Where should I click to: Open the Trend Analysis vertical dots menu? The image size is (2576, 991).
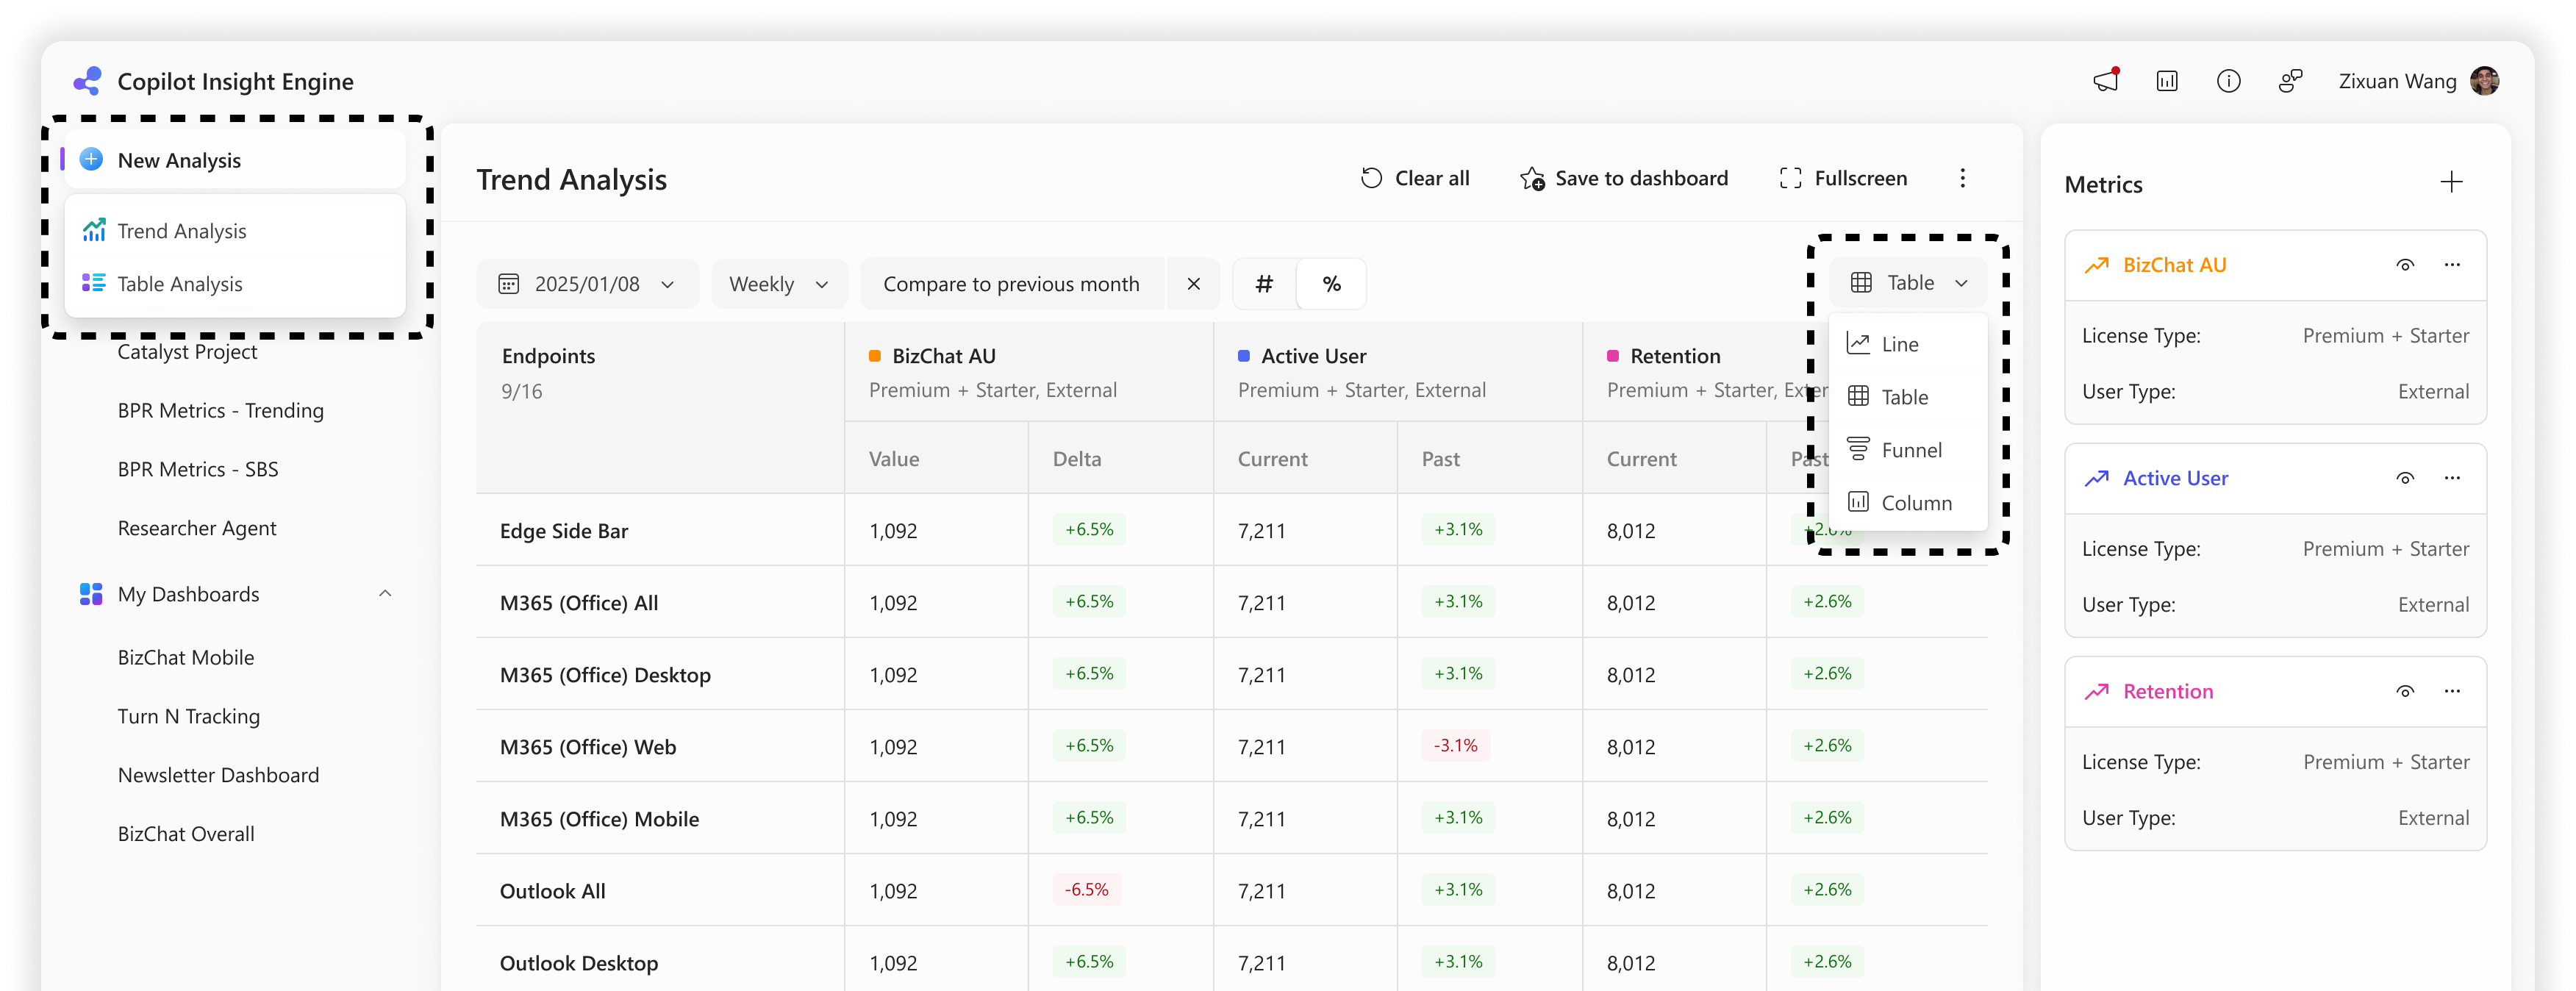click(x=1962, y=178)
